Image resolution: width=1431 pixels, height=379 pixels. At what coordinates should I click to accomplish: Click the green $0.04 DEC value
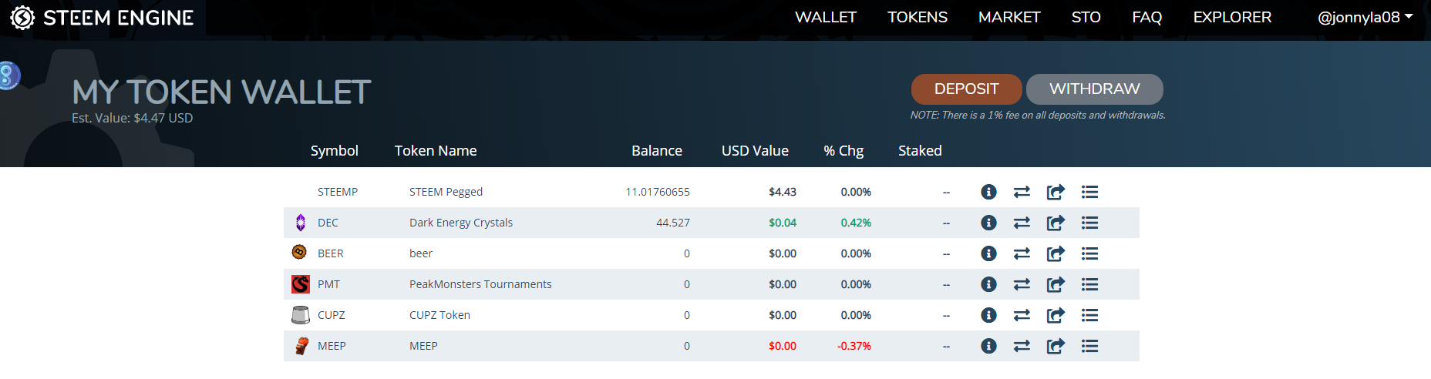(x=783, y=223)
